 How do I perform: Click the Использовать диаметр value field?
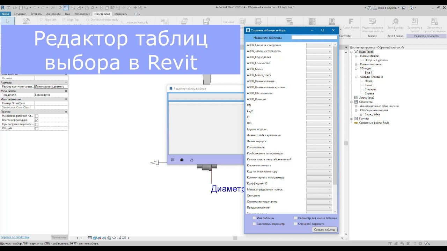coord(51,86)
